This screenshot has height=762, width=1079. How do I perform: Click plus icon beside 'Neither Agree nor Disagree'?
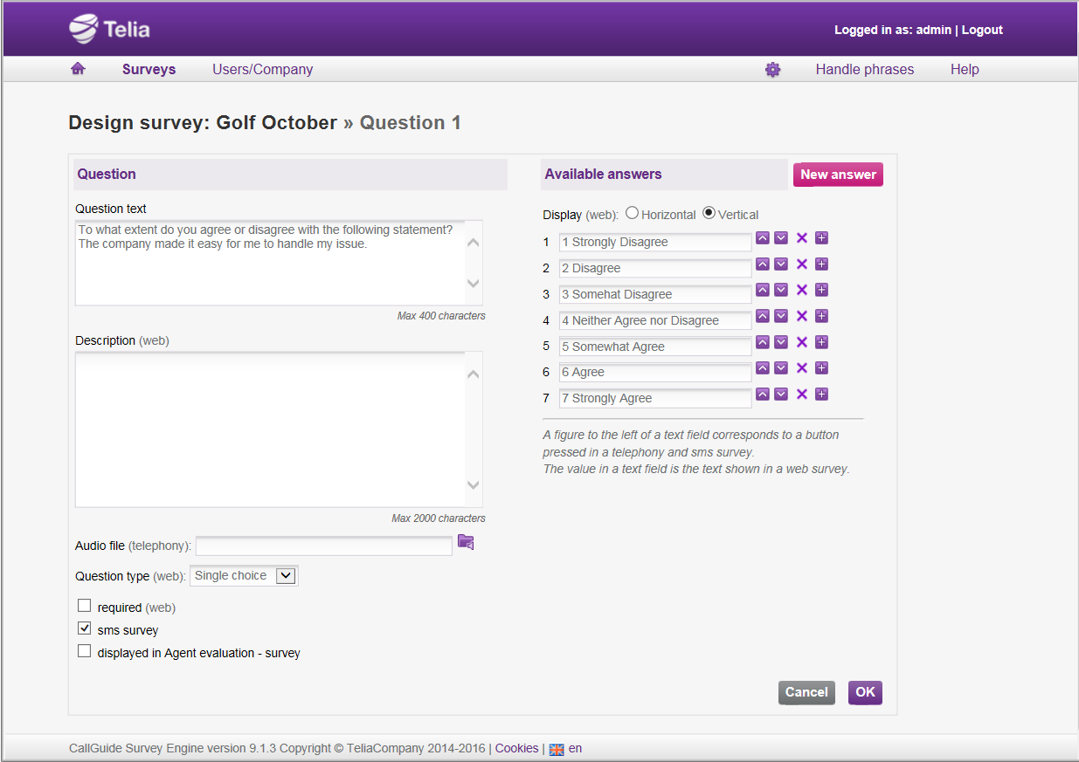(821, 316)
